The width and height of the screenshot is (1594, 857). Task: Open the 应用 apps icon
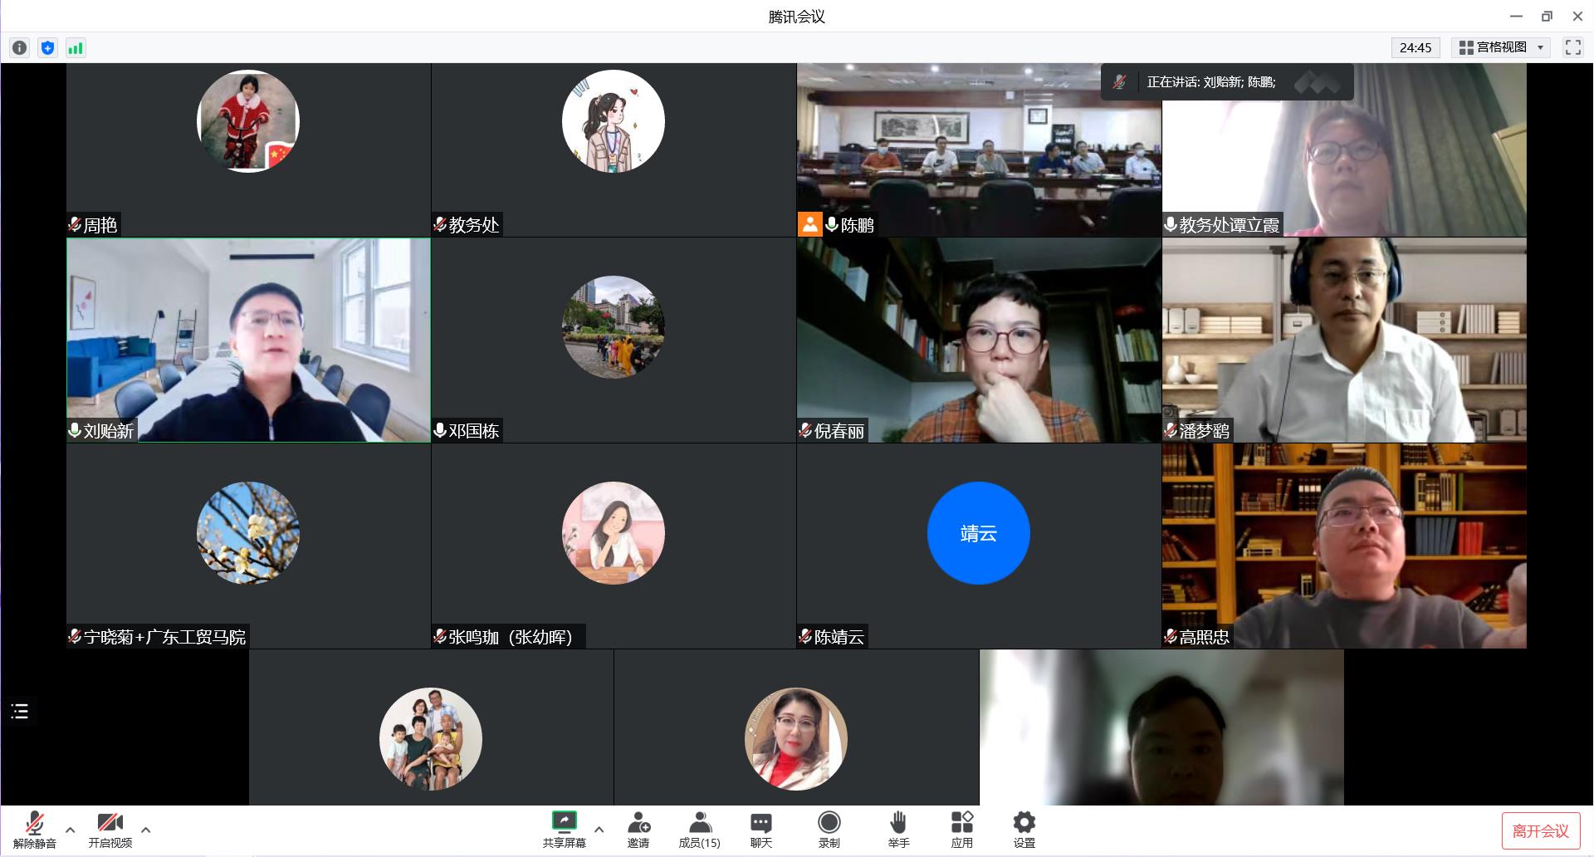pos(961,830)
